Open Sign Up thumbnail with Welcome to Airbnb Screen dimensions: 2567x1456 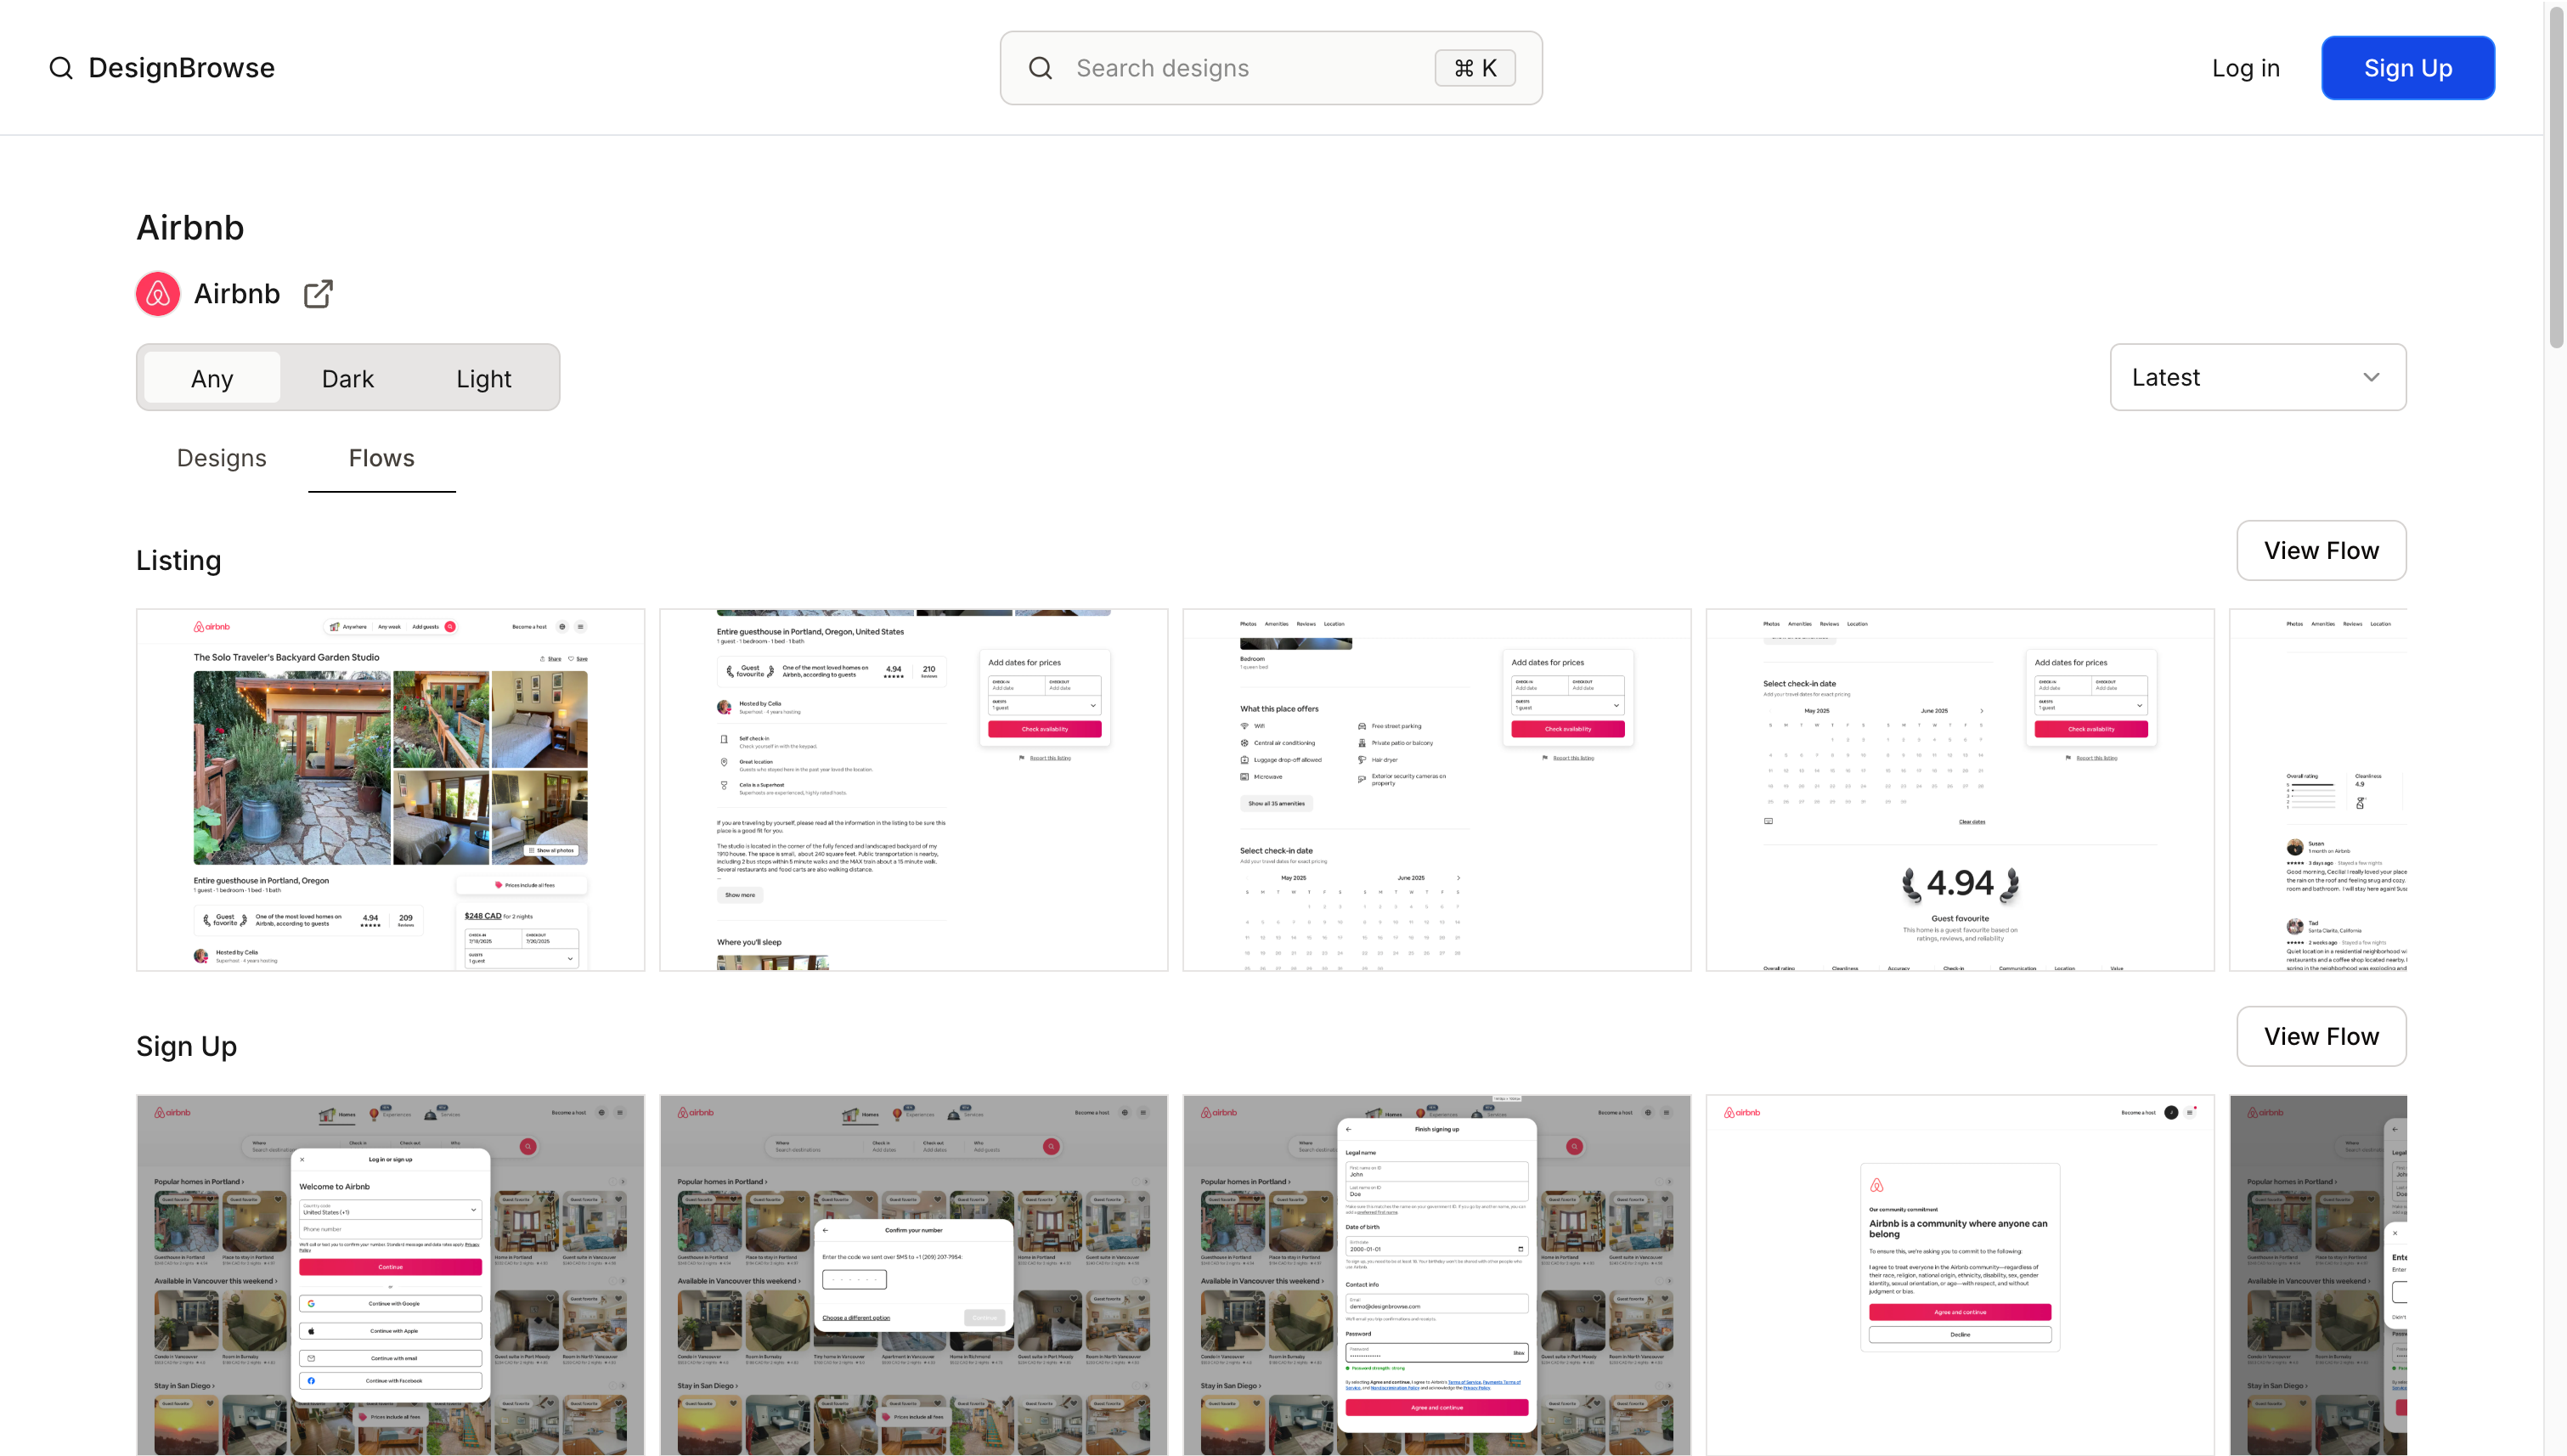point(391,1275)
